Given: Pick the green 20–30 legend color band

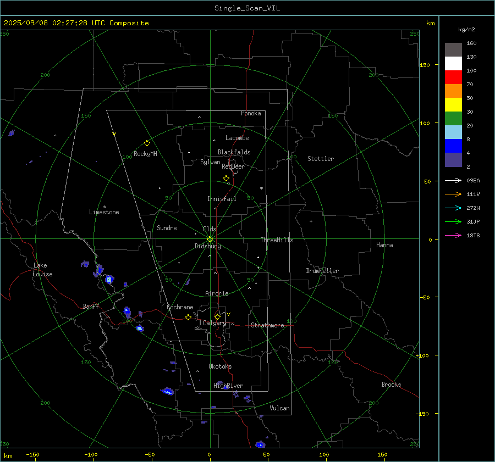Looking at the screenshot, I should (x=453, y=119).
